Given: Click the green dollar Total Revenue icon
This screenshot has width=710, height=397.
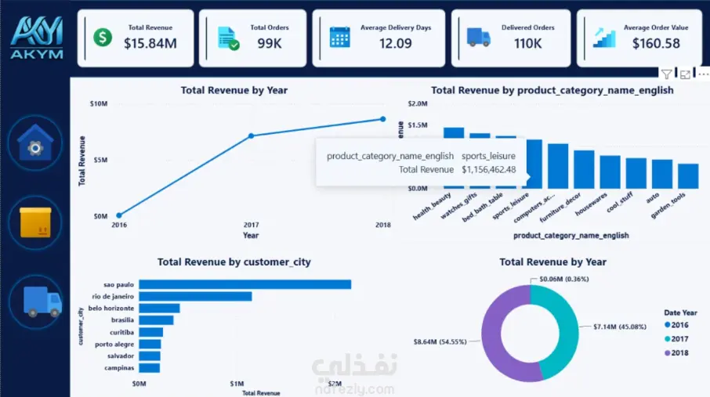Looking at the screenshot, I should (103, 37).
